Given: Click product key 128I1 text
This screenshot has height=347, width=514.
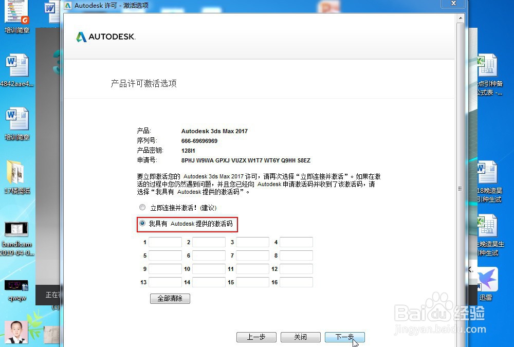Looking at the screenshot, I should tap(188, 151).
